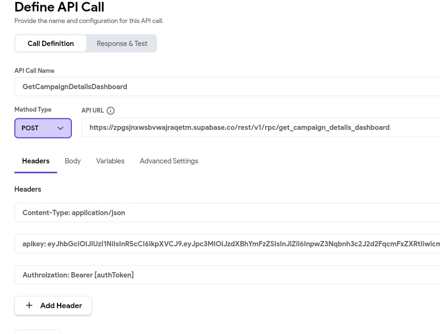Click the API Call Name input field

coord(230,87)
